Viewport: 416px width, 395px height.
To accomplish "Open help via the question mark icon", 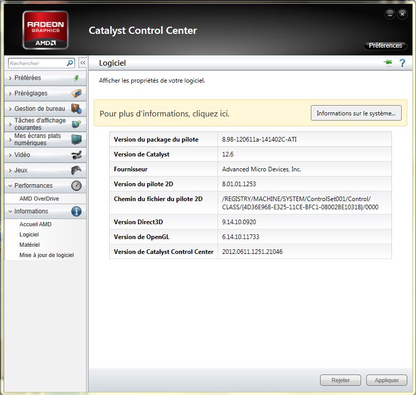I will pyautogui.click(x=402, y=63).
